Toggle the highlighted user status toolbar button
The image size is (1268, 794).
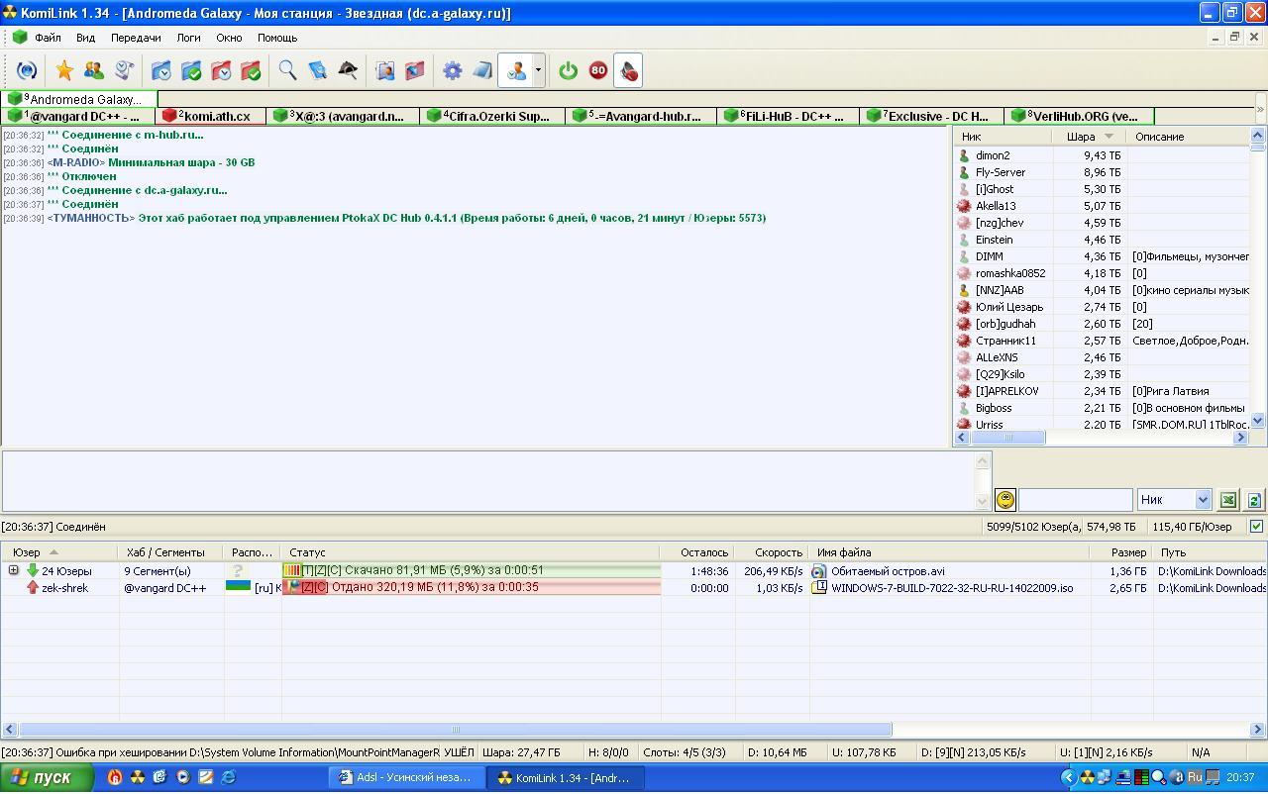515,70
